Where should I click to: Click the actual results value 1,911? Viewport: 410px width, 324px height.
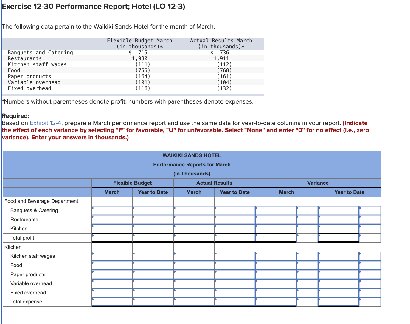[x=221, y=58]
